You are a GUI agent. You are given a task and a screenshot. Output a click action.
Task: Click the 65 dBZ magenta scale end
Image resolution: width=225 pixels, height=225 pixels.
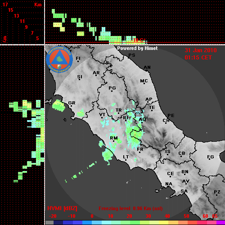220,223
